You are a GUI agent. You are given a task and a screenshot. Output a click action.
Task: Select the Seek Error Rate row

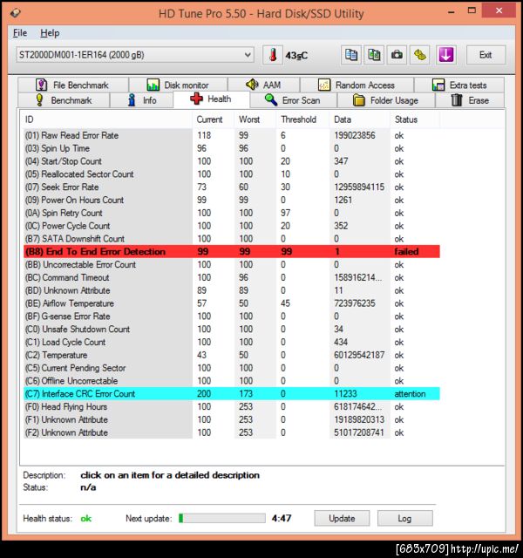pos(232,187)
